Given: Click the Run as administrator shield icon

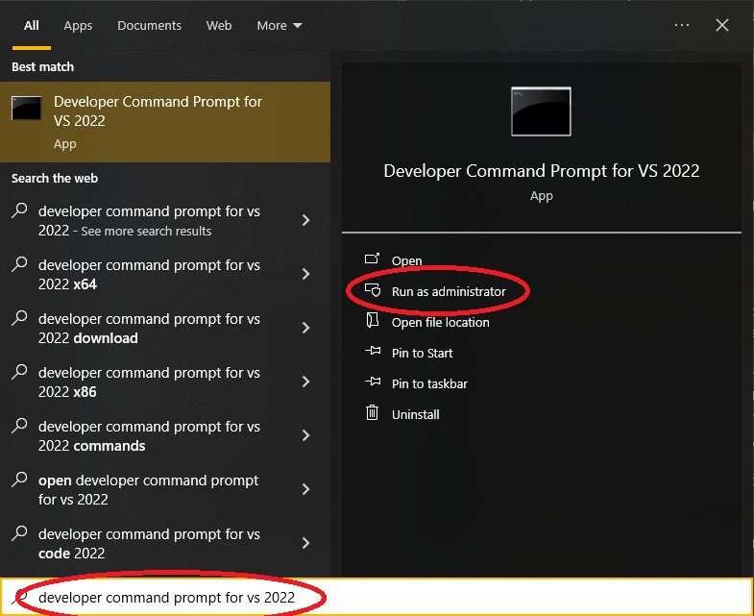Looking at the screenshot, I should [x=373, y=291].
